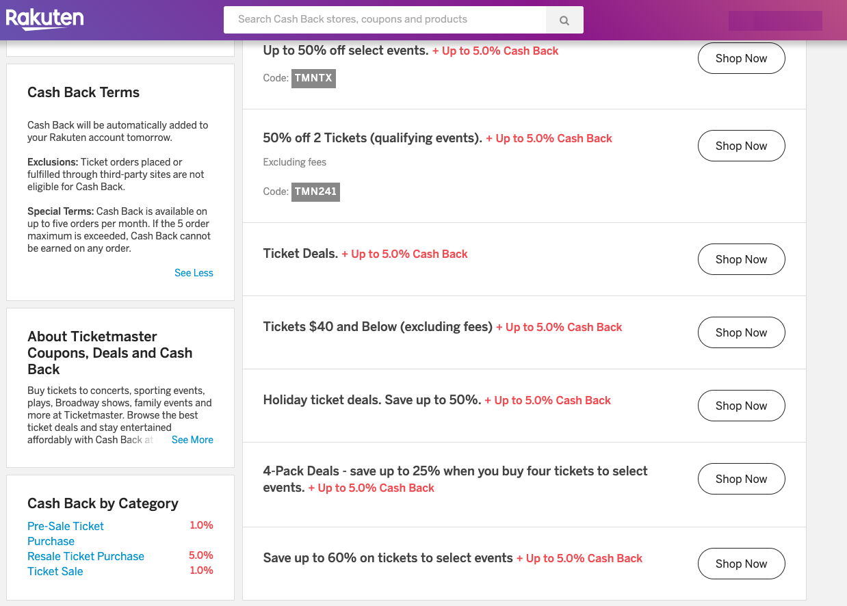The width and height of the screenshot is (847, 606).
Task: Click the search magnifying glass icon
Action: [x=564, y=20]
